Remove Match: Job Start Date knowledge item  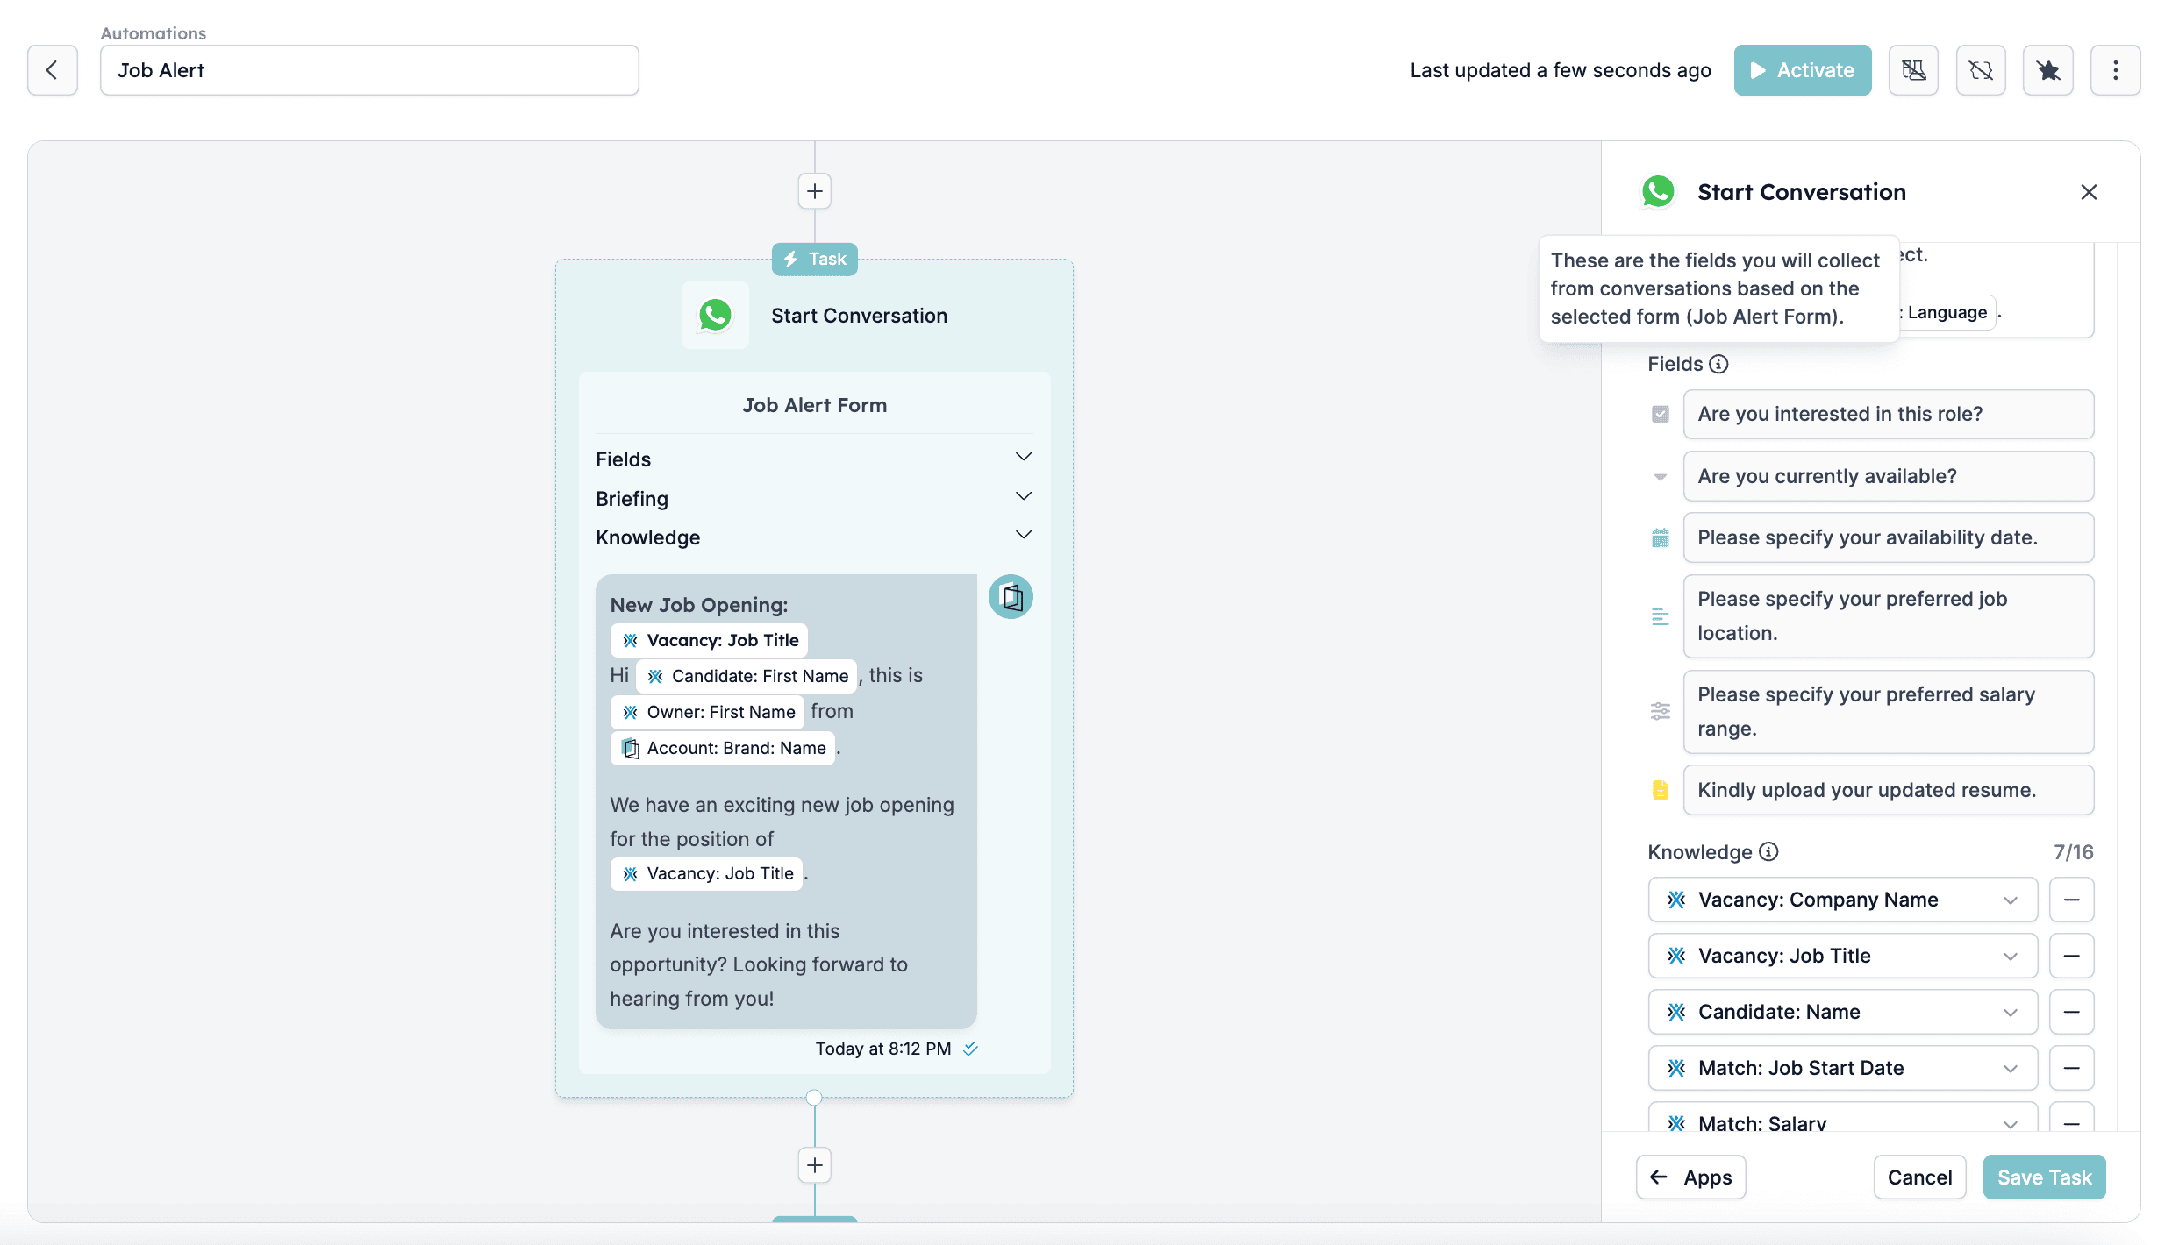coord(2071,1069)
